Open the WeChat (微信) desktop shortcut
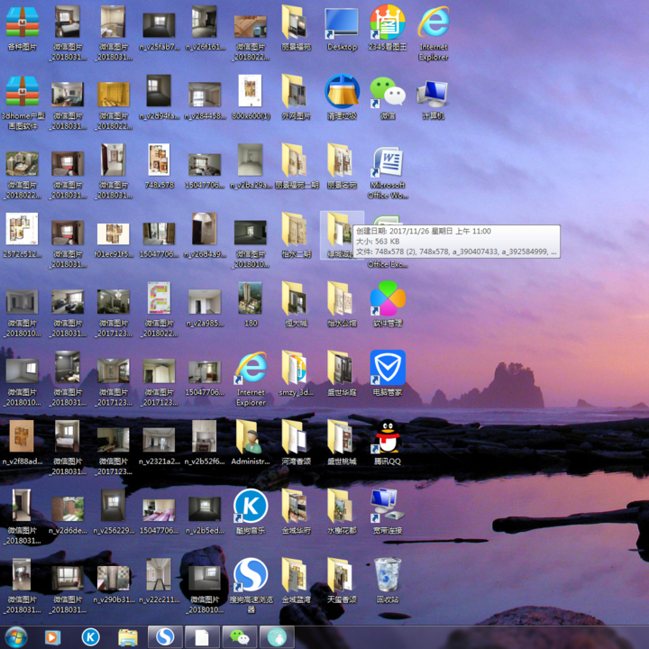This screenshot has height=649, width=649. tap(388, 93)
